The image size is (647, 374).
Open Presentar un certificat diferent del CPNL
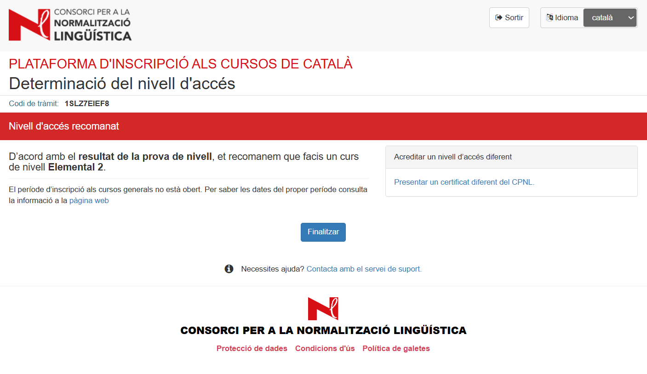[464, 182]
